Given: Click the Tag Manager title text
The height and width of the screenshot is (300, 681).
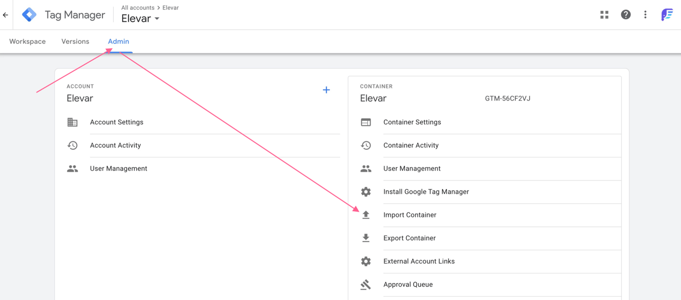Looking at the screenshot, I should pos(75,15).
